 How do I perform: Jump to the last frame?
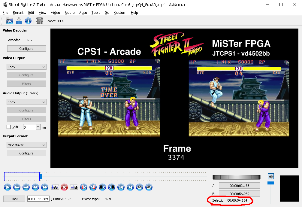[x=130, y=187]
